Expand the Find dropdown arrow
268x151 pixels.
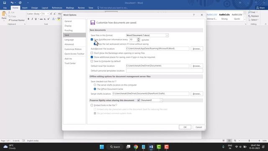pyautogui.click(x=257, y=12)
